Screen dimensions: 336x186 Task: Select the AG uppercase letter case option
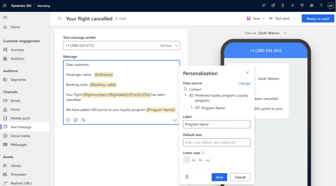click(x=200, y=160)
